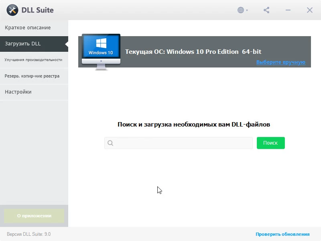
Task: Select the Загрузить DLL sidebar item
Action: tap(23, 44)
